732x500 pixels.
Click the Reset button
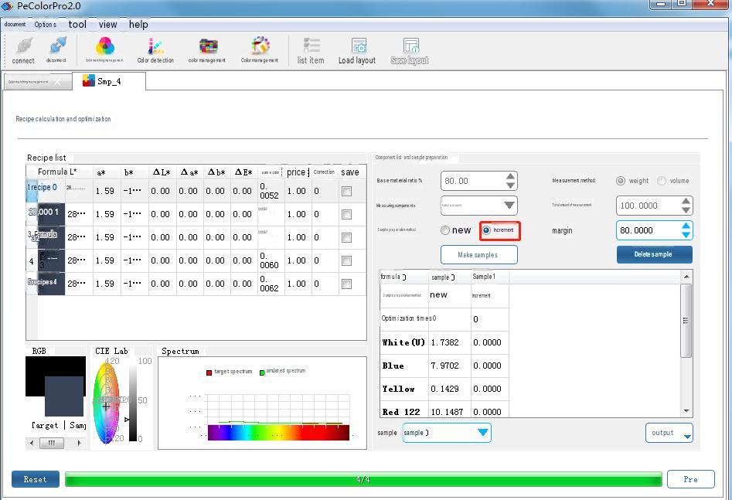36,479
